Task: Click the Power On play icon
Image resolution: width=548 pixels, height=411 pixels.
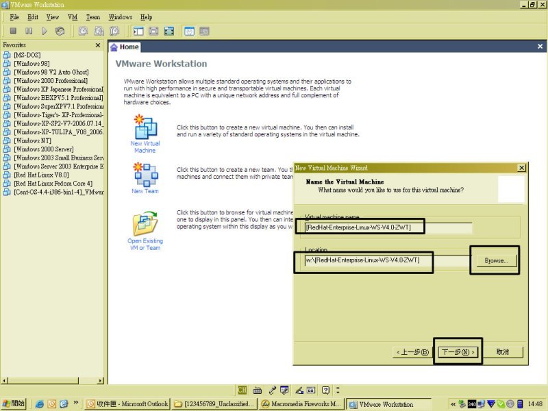Action: [x=45, y=31]
